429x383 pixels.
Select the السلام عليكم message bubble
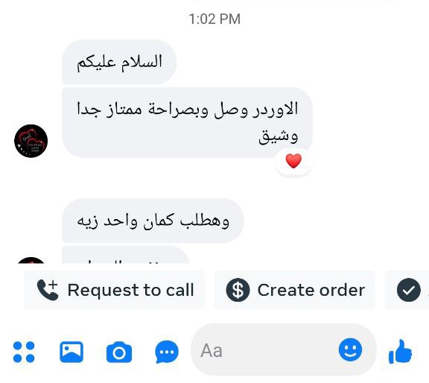pos(119,62)
